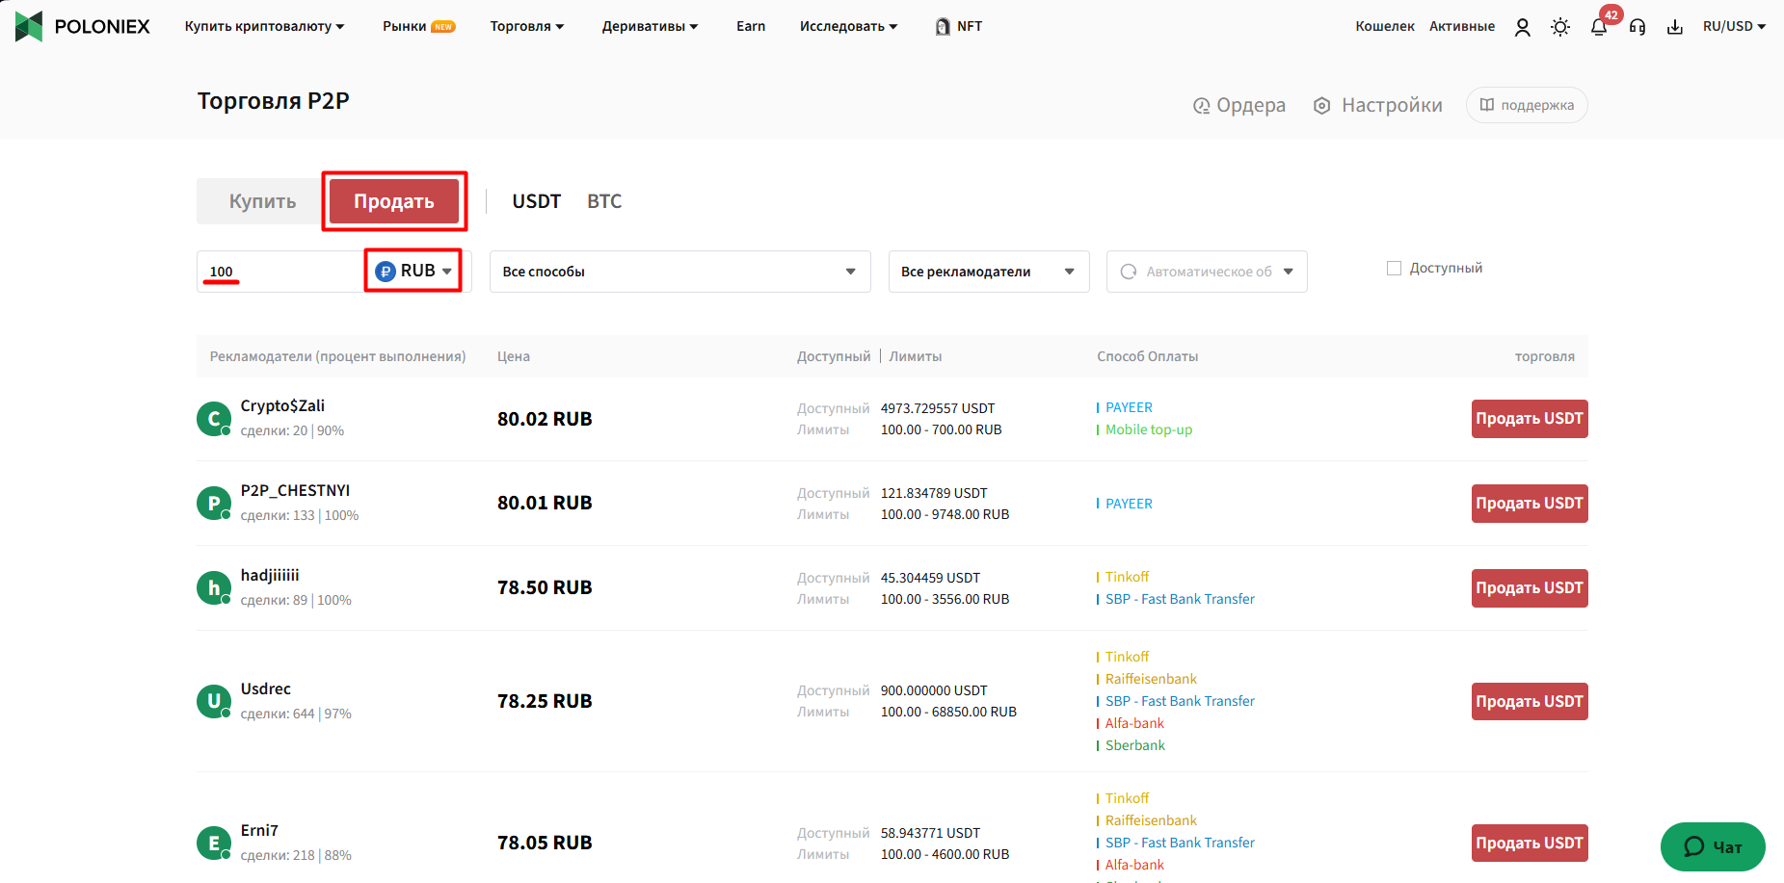
Task: Click Продать USDT for Erni7
Action: [1530, 844]
